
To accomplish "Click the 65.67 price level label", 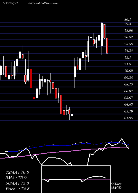I will (129, 98).
